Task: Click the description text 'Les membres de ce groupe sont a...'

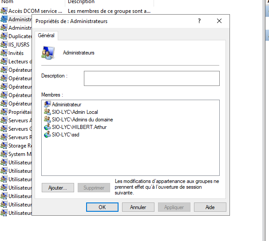Action: [x=109, y=11]
